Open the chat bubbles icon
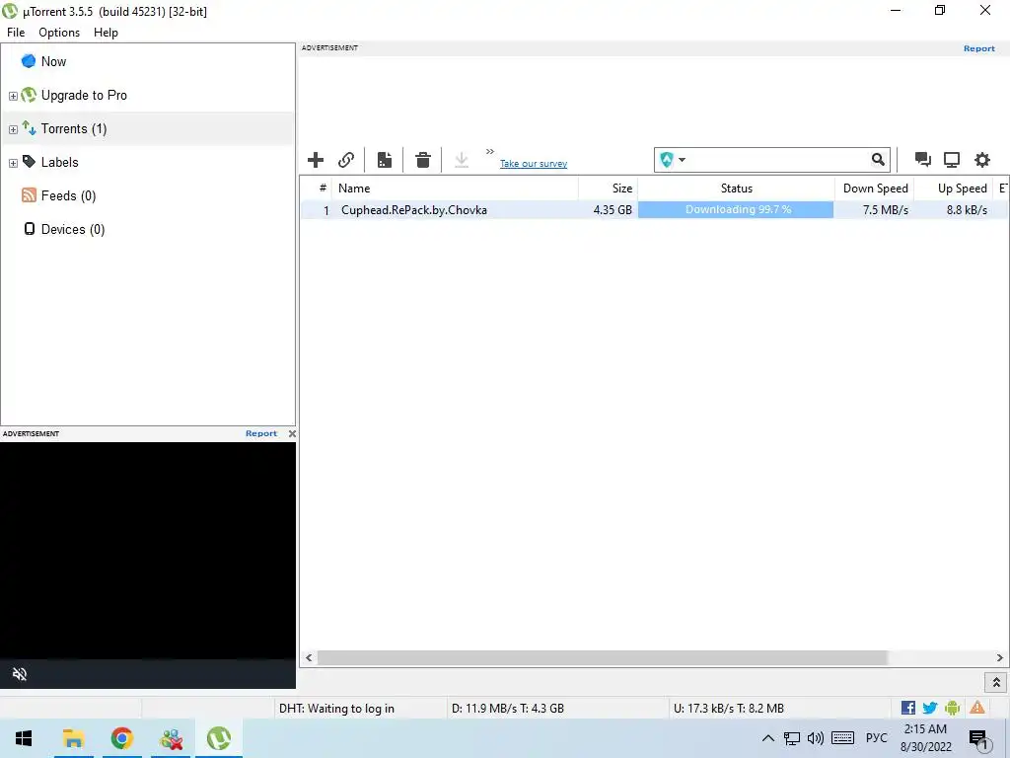The image size is (1010, 758). pos(922,159)
